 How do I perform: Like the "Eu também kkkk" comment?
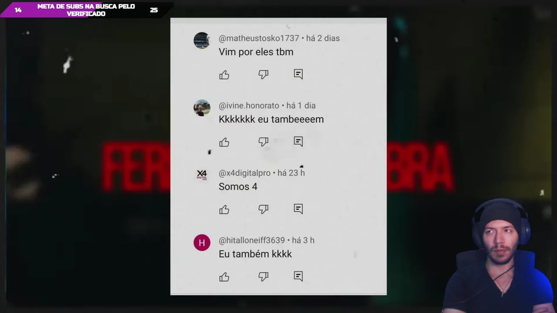(224, 277)
